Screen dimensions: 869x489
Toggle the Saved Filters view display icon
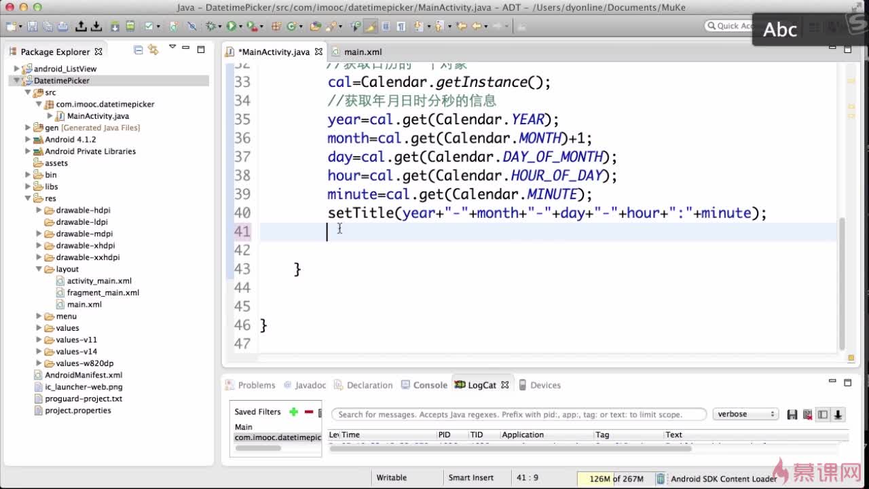click(823, 414)
